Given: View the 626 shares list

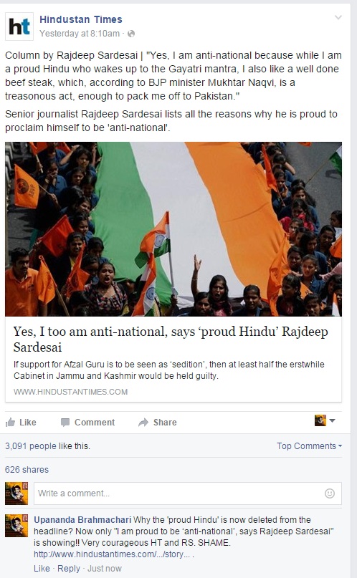Looking at the screenshot, I should (27, 470).
